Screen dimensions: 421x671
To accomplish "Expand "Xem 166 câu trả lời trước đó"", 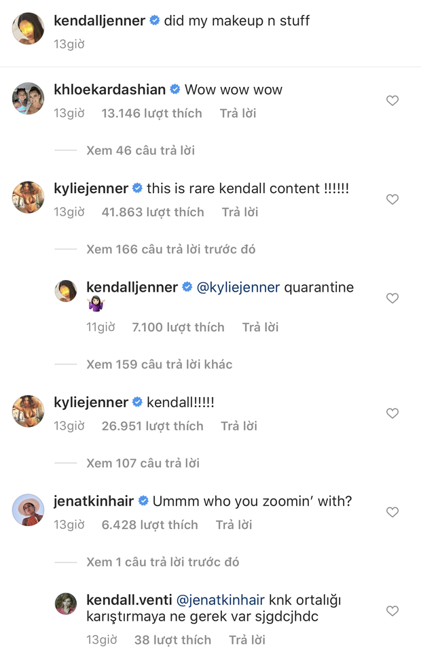I will pyautogui.click(x=170, y=250).
